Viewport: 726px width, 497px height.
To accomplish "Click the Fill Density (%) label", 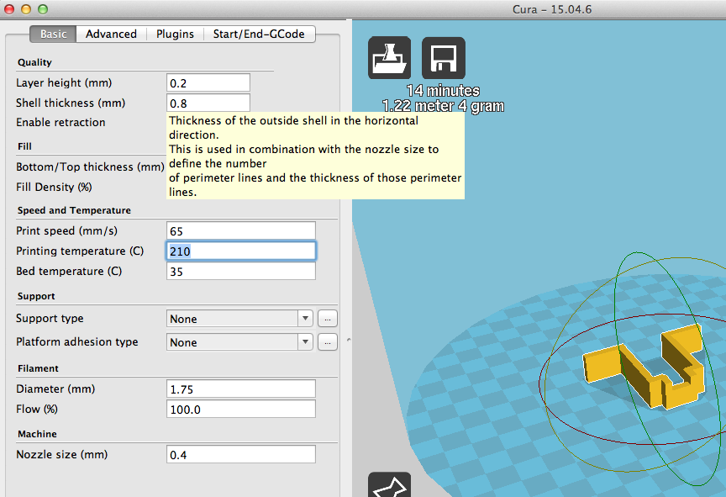I will (x=54, y=188).
